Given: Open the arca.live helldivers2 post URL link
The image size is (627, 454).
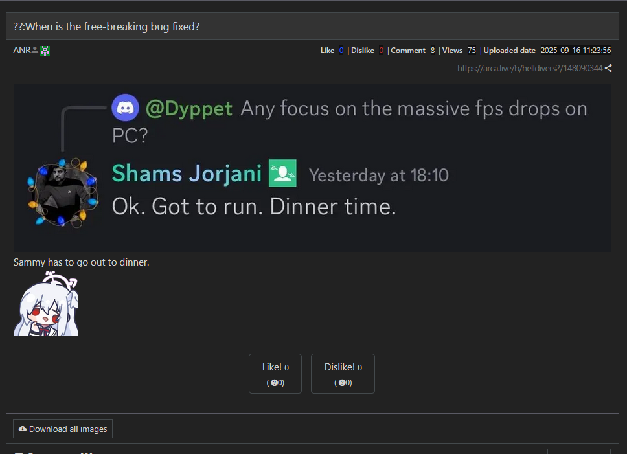Looking at the screenshot, I should click(x=530, y=69).
